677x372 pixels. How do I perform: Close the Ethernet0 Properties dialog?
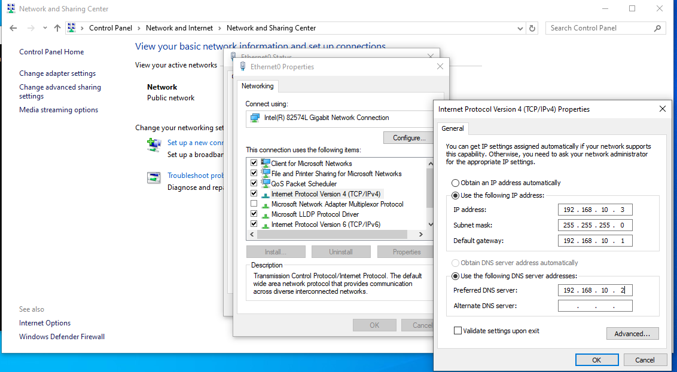440,66
